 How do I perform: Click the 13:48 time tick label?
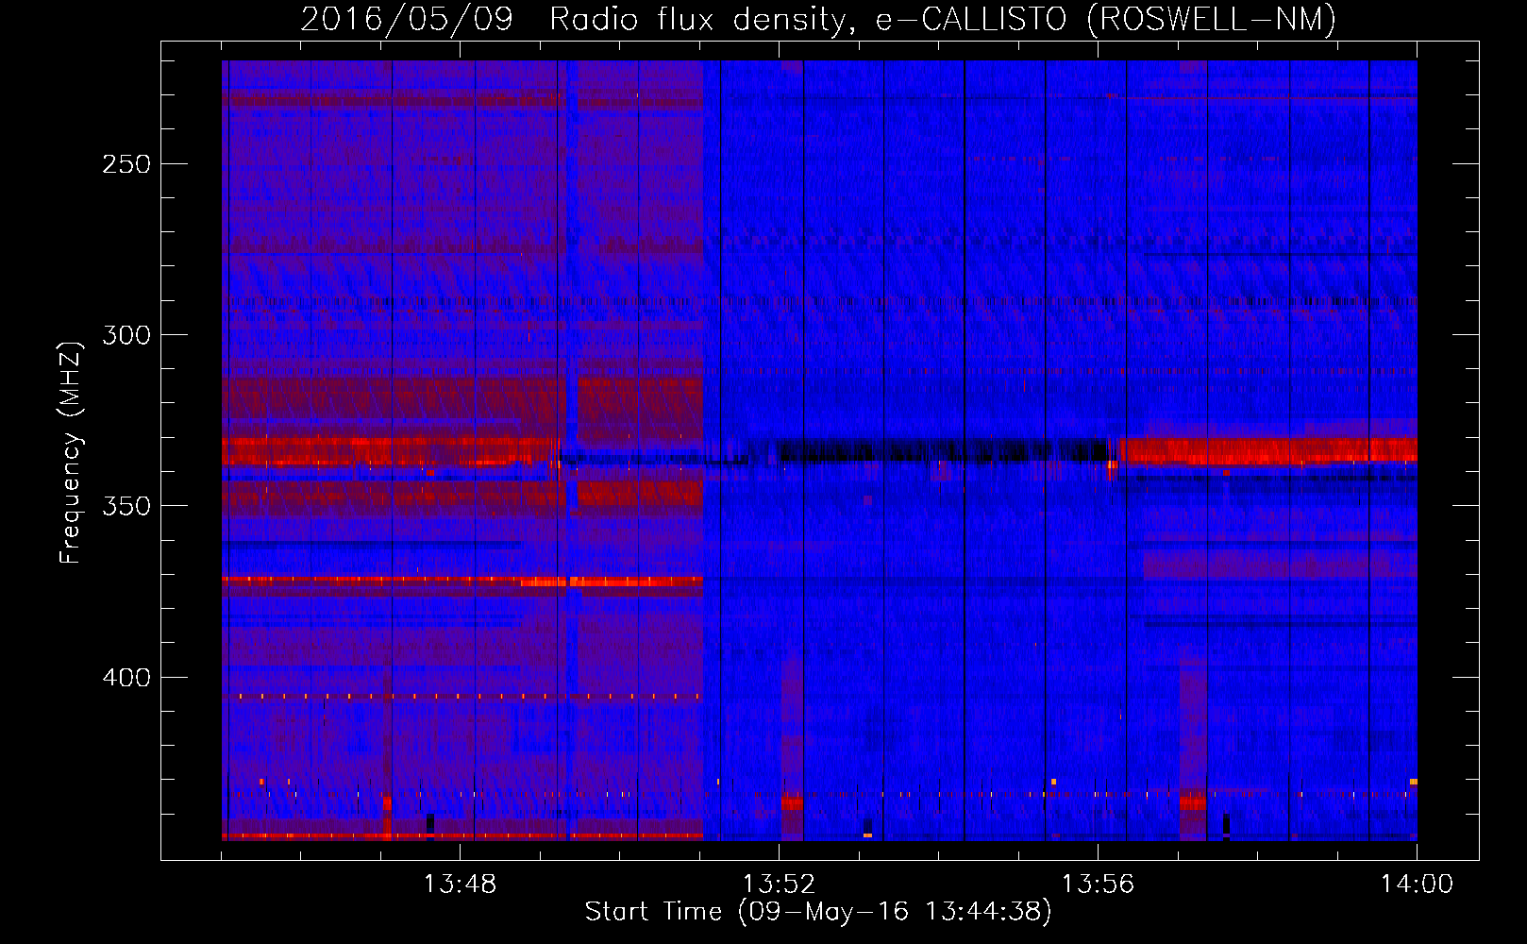[460, 885]
